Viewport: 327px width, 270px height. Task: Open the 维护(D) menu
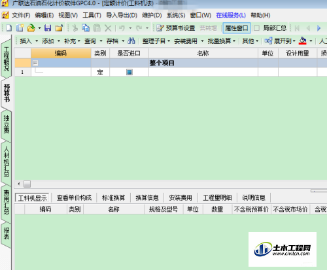(152, 15)
